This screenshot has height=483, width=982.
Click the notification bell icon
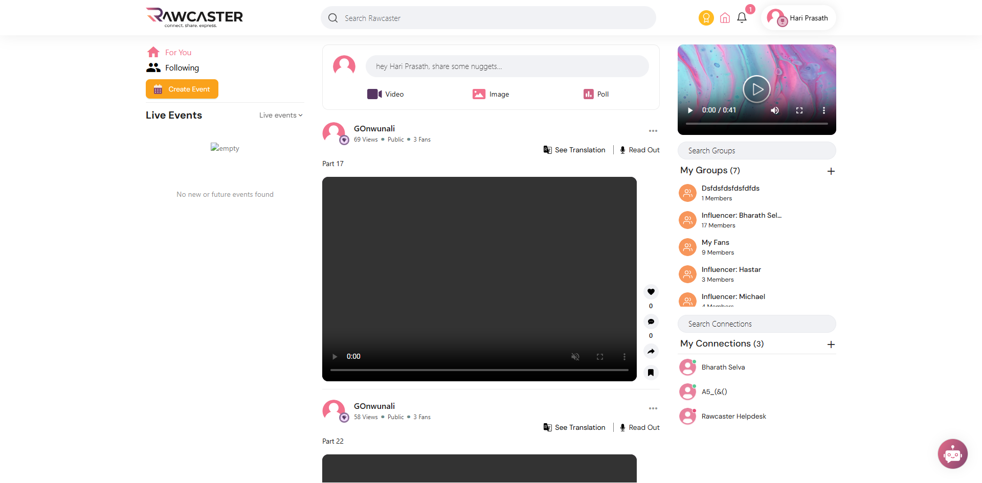742,18
